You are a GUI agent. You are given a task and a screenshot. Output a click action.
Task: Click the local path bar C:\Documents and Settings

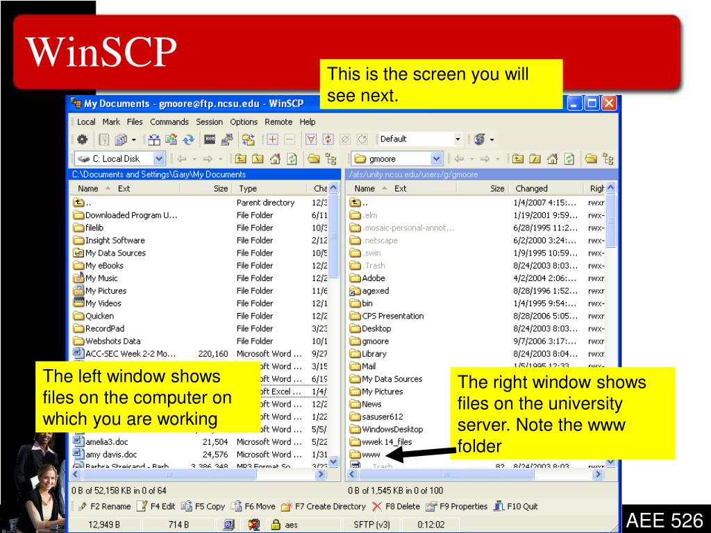(205, 174)
